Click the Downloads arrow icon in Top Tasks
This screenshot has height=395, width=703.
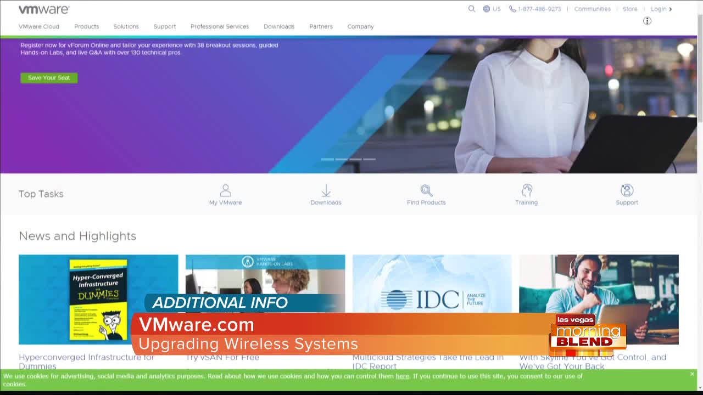click(326, 190)
